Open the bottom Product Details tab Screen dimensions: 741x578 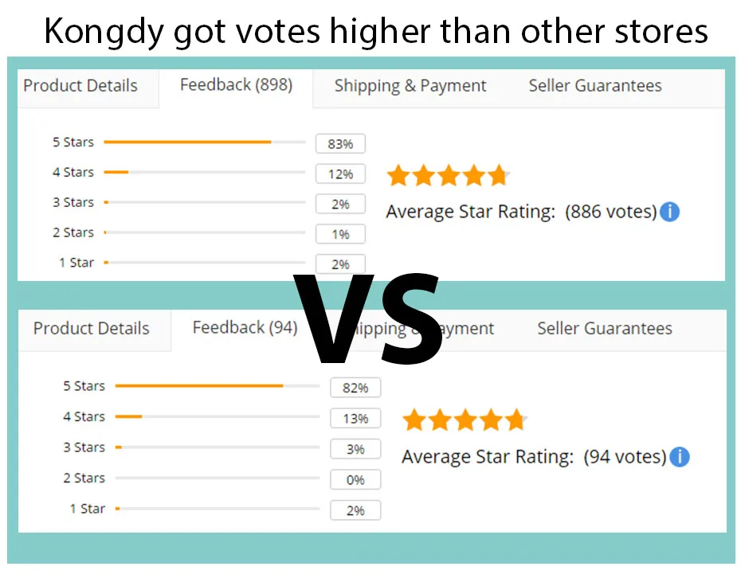click(x=91, y=329)
